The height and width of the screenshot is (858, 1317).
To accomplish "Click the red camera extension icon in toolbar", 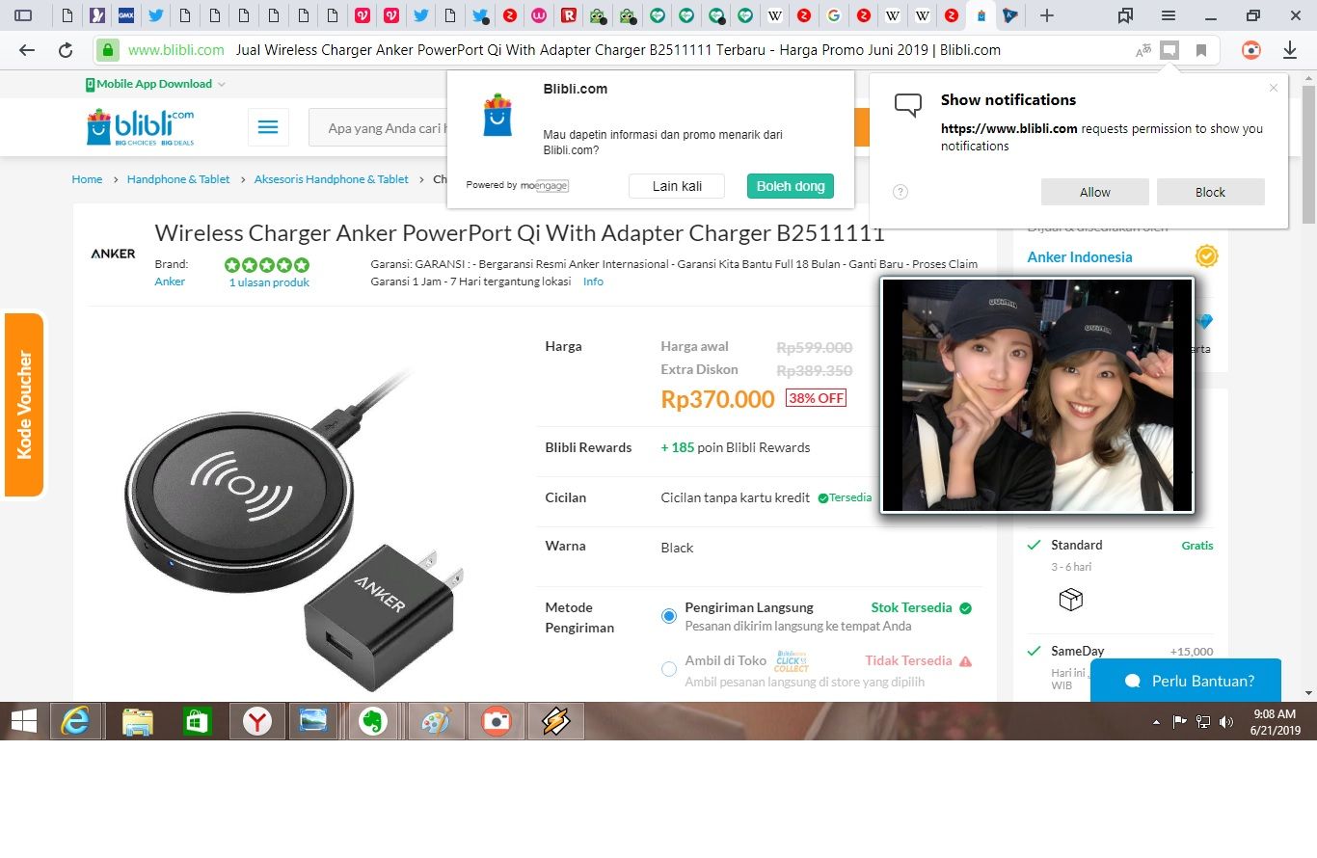I will coord(1251,50).
